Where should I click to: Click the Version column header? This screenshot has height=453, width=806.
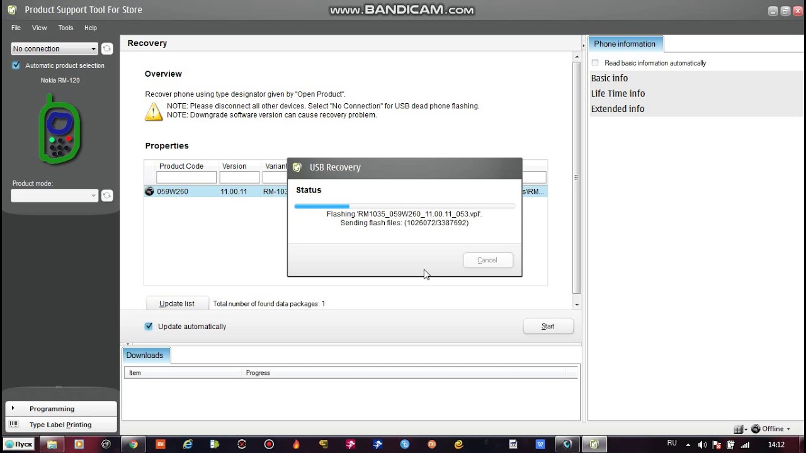(x=234, y=166)
